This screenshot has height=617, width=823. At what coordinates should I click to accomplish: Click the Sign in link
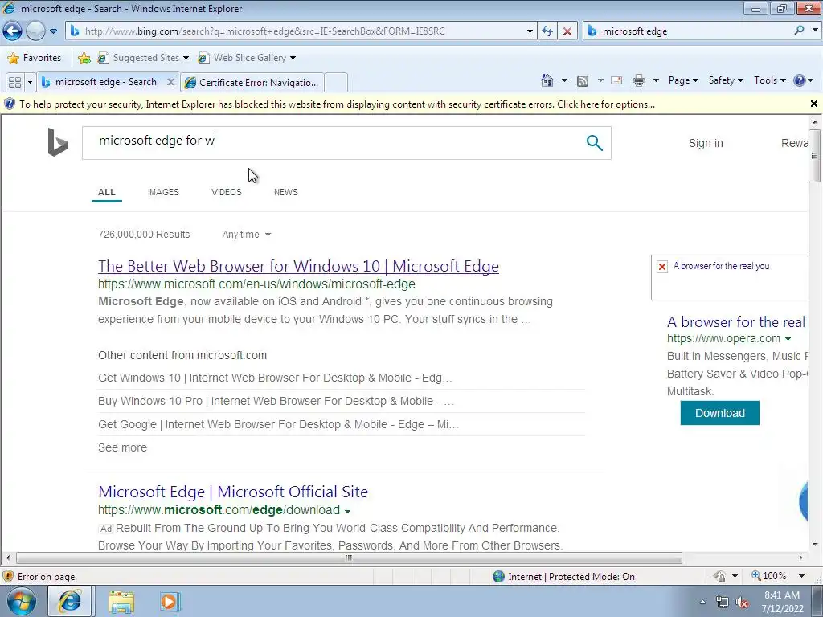pos(706,143)
